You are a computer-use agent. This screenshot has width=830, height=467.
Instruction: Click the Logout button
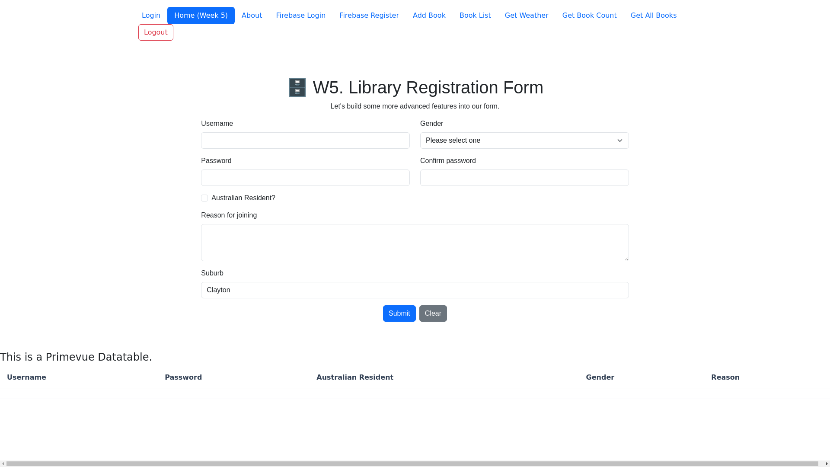tap(156, 32)
